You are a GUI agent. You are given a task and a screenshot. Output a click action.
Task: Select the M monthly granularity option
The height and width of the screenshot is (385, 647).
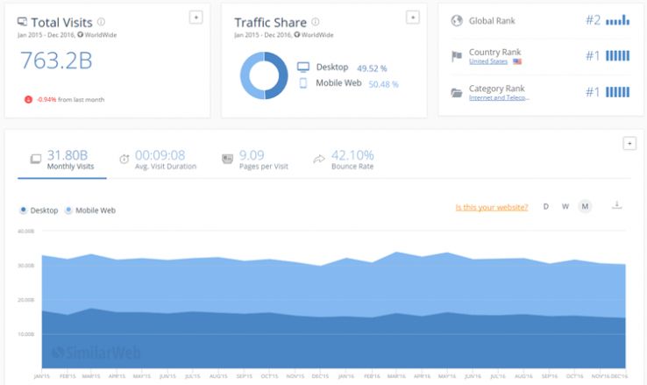pyautogui.click(x=585, y=206)
